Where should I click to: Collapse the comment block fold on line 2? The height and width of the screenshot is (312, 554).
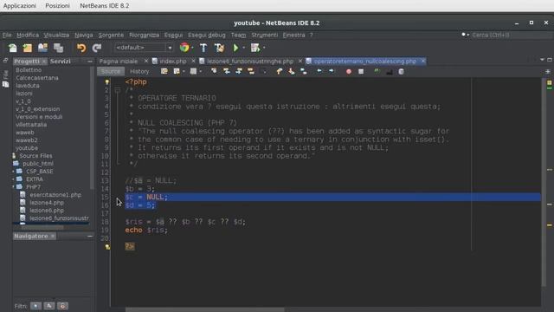coord(118,90)
